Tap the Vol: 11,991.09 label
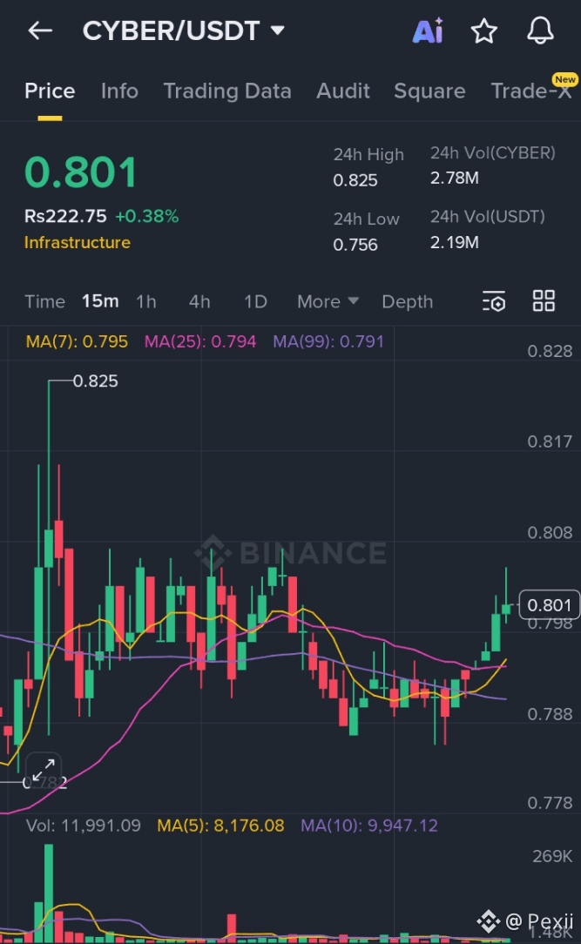 click(83, 826)
